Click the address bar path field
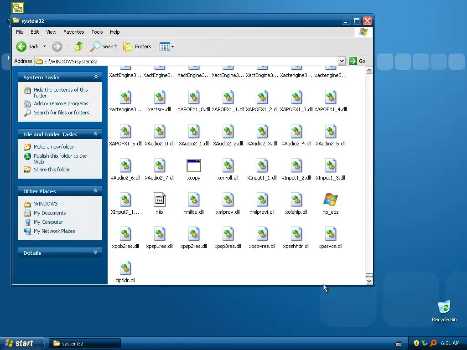 (187, 62)
